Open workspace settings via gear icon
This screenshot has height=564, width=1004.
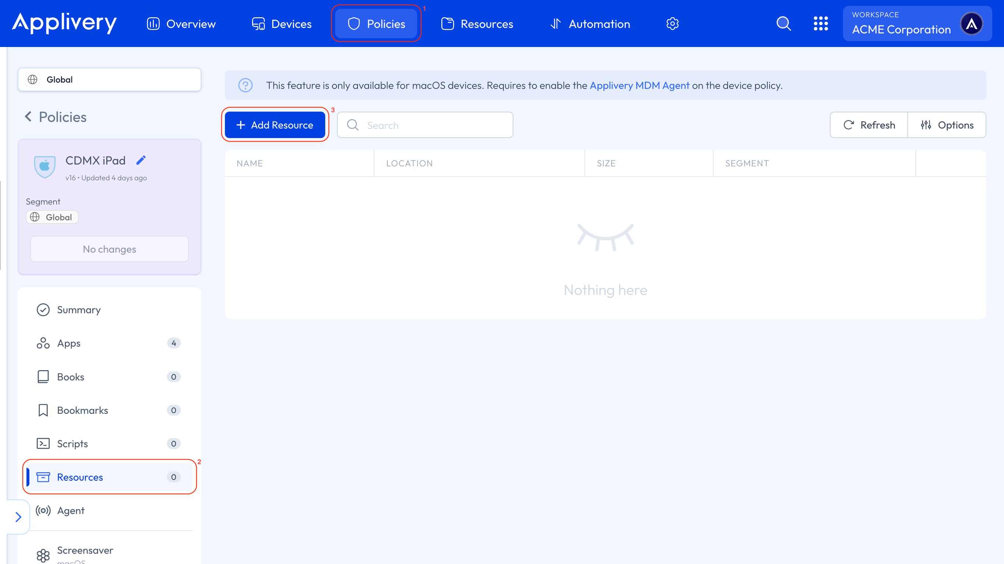[x=672, y=23]
